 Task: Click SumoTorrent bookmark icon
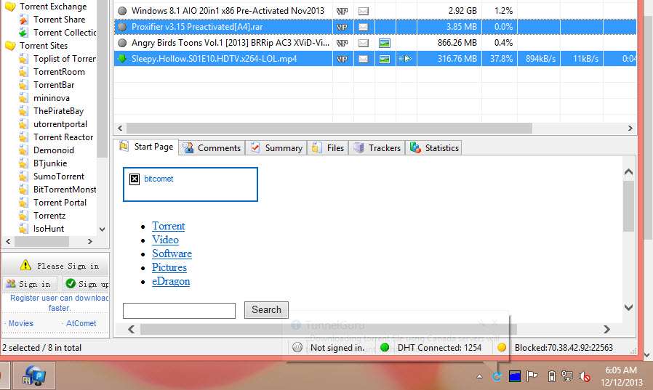click(x=24, y=176)
